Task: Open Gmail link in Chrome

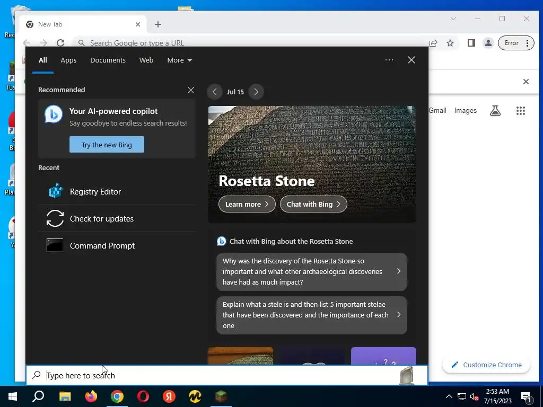Action: pyautogui.click(x=437, y=111)
